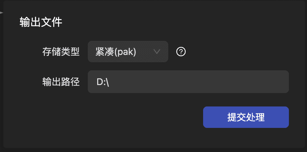
Task: Click the question mark help icon
Action: click(181, 52)
